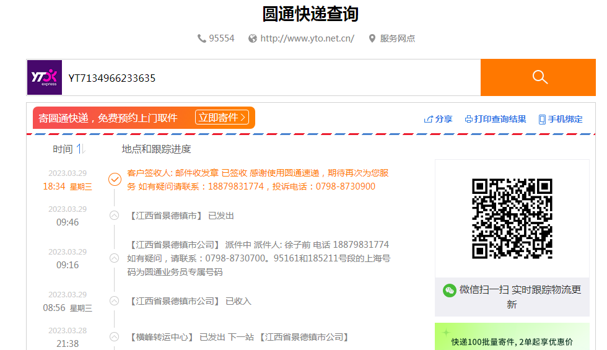Click the 18:34 星期三 timestamp
Screen dimensions: 607x350
[68, 186]
